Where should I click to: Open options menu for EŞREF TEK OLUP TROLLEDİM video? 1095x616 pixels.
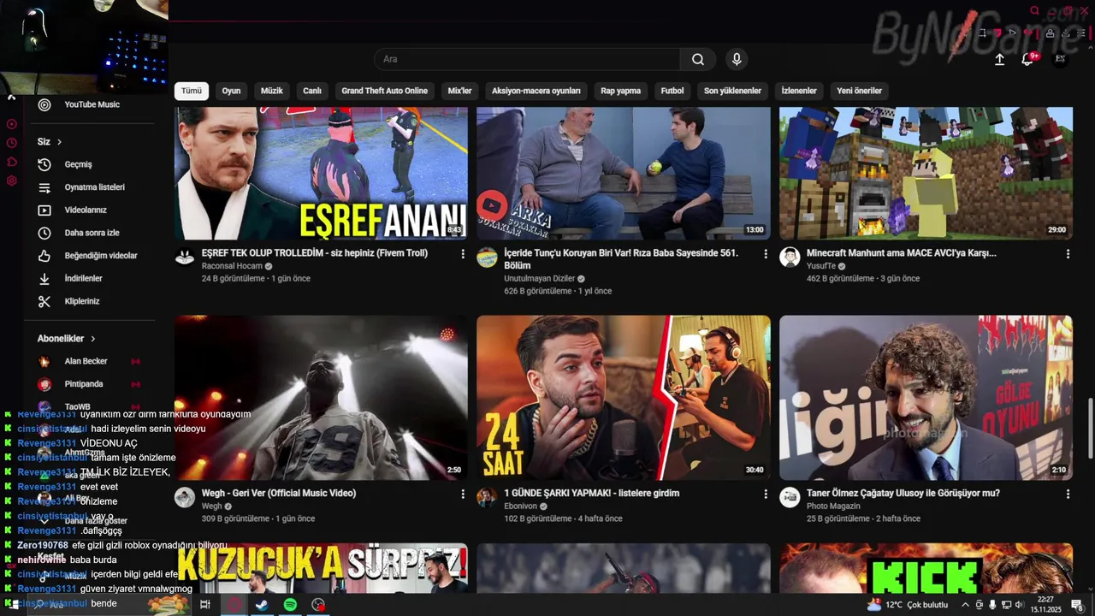pos(463,254)
